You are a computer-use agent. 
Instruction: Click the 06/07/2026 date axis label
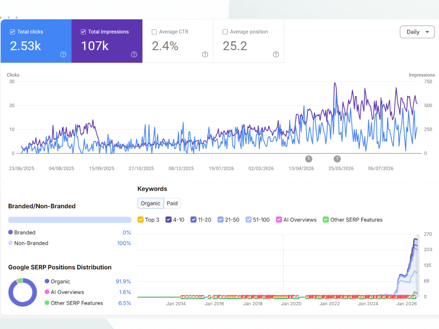(381, 169)
